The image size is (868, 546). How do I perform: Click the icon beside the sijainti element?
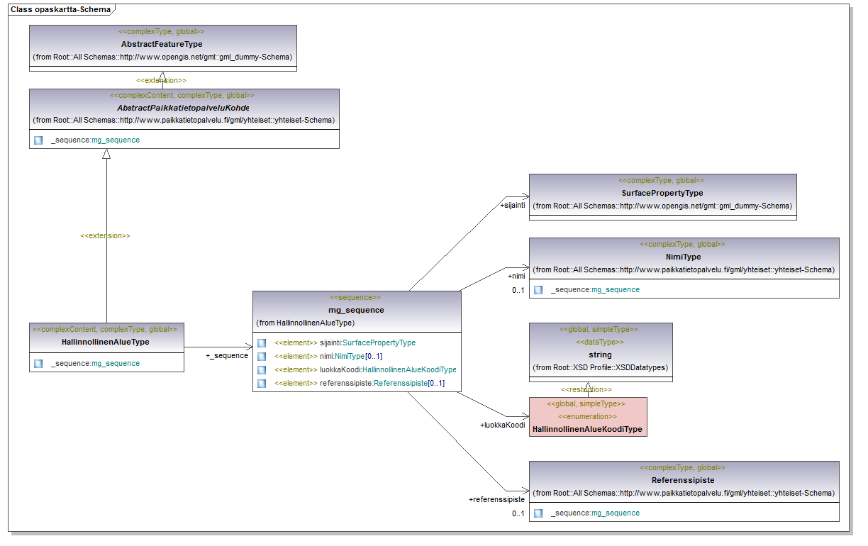click(262, 342)
